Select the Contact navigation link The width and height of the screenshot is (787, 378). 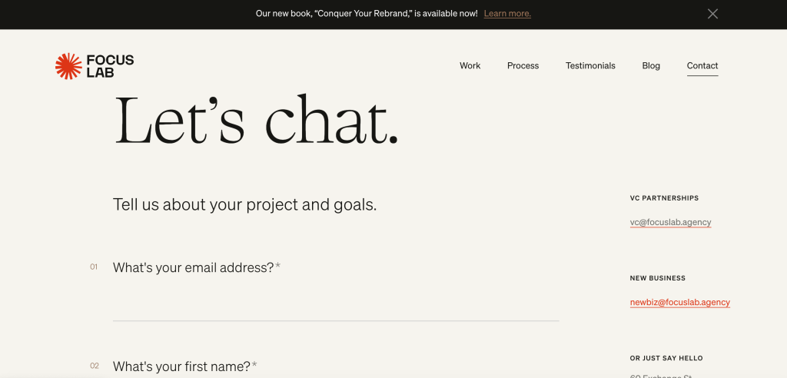[x=702, y=66]
